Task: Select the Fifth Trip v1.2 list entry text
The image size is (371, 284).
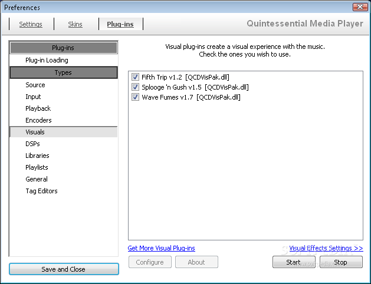Action: pos(185,77)
